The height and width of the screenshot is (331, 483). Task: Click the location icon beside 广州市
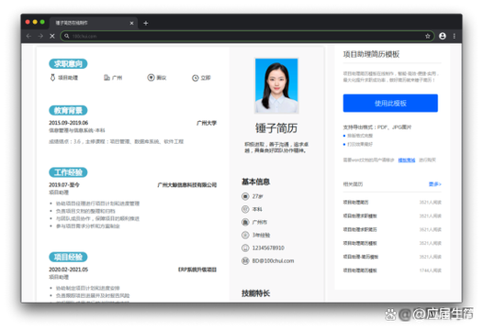245,222
